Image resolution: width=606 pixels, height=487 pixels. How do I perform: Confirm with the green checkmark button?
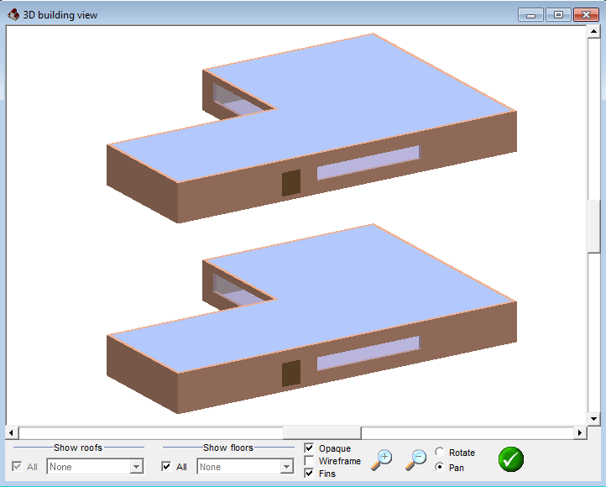(x=511, y=459)
